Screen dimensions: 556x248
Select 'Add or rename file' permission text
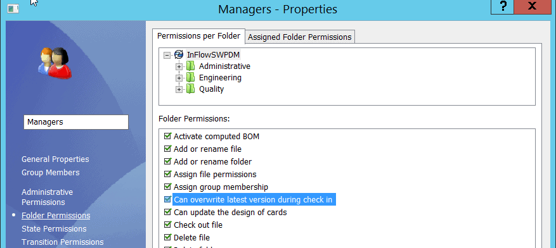(x=207, y=149)
